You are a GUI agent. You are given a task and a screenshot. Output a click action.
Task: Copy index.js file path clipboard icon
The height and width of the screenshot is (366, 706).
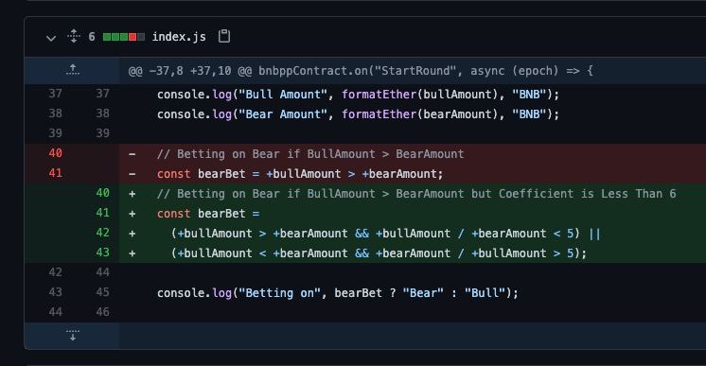point(224,36)
